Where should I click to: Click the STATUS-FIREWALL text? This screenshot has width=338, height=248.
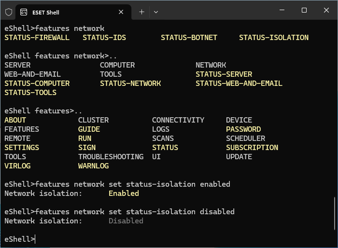(37, 38)
